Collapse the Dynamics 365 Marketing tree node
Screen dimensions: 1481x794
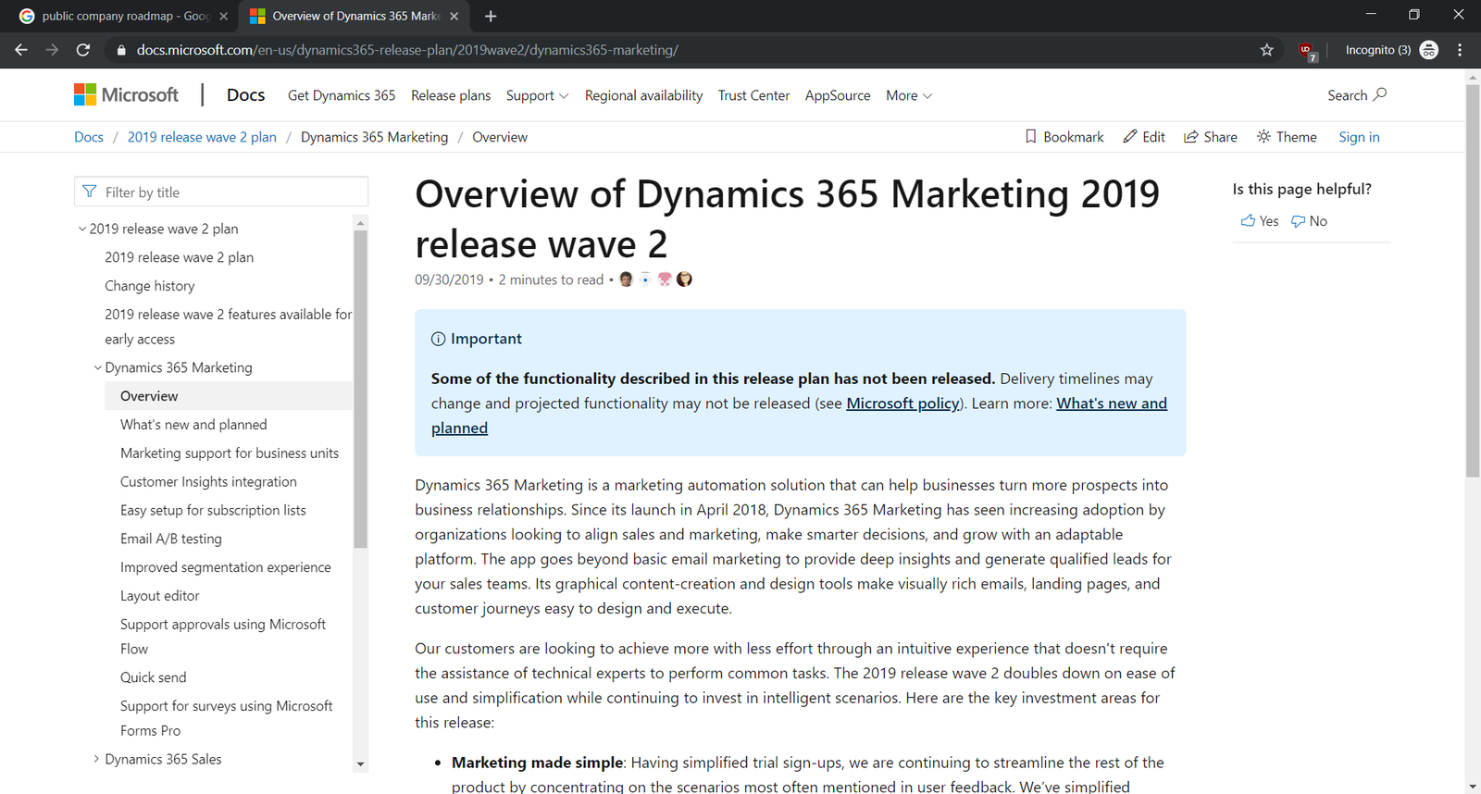click(x=97, y=367)
